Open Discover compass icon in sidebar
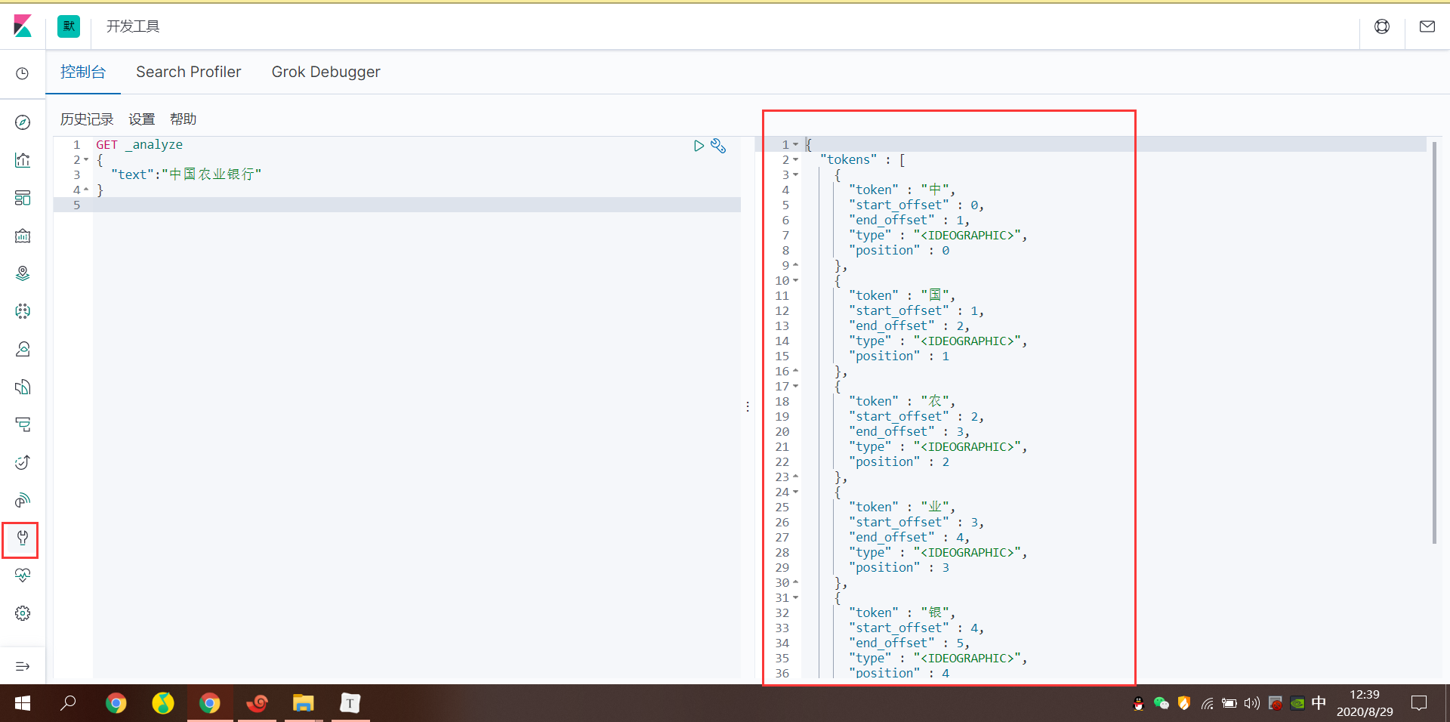Viewport: 1450px width, 722px height. point(23,122)
